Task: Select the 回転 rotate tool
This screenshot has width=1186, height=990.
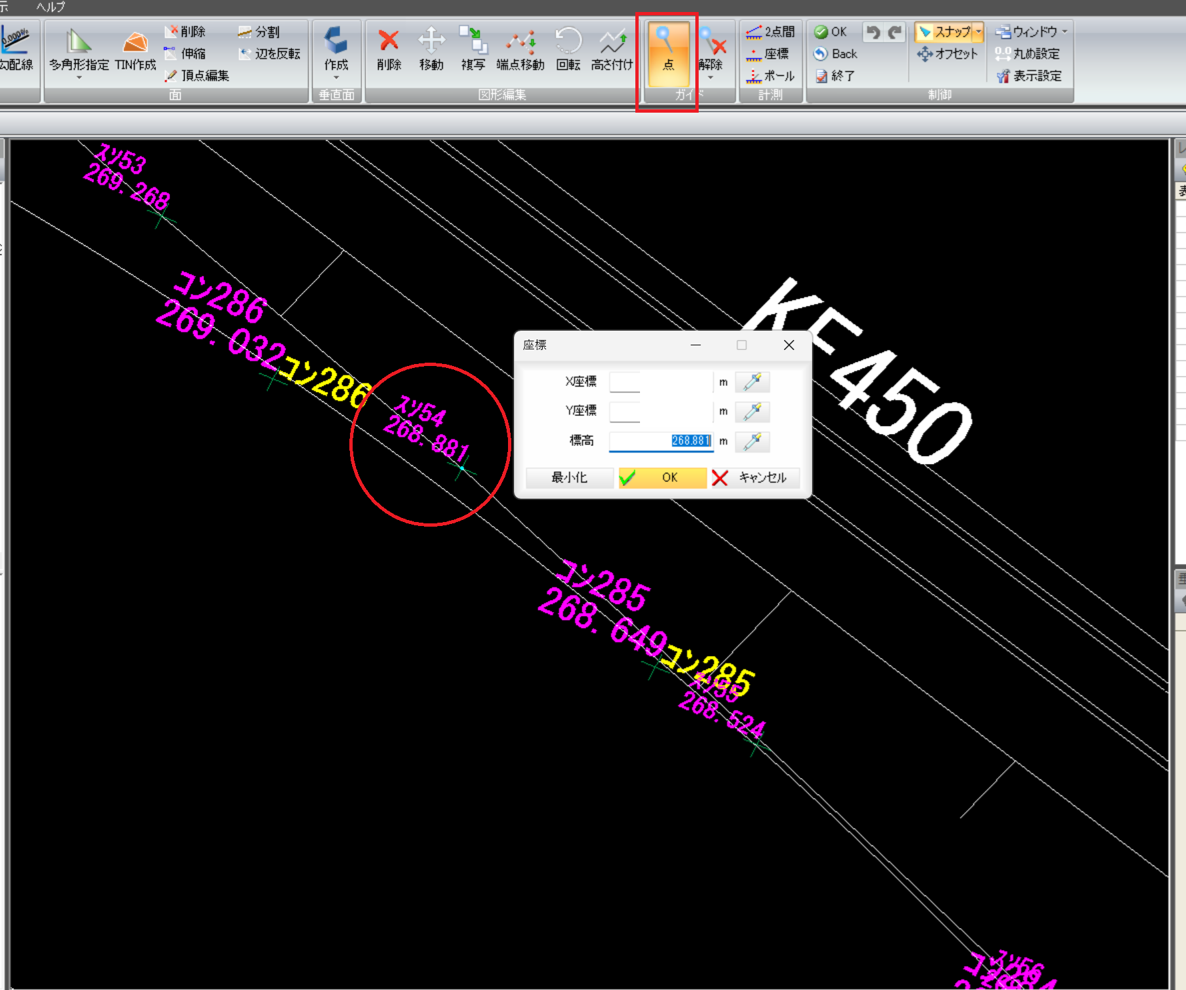Action: [568, 49]
